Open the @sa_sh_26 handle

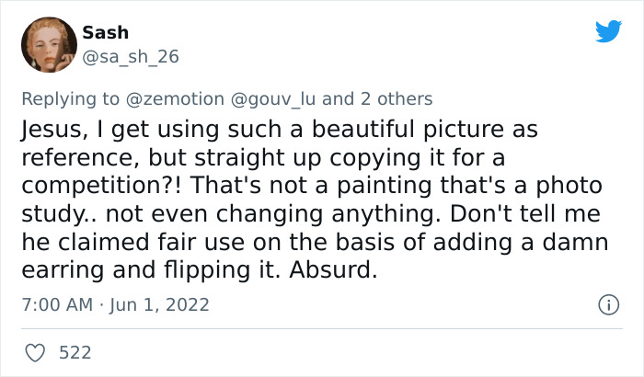click(130, 57)
